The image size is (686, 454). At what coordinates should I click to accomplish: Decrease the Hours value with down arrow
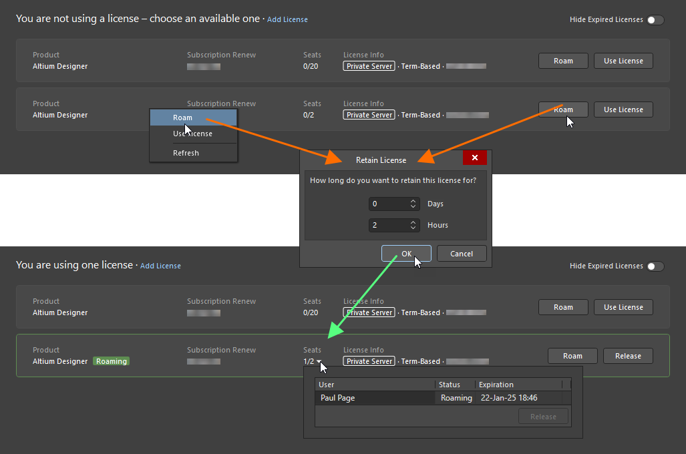pyautogui.click(x=413, y=228)
